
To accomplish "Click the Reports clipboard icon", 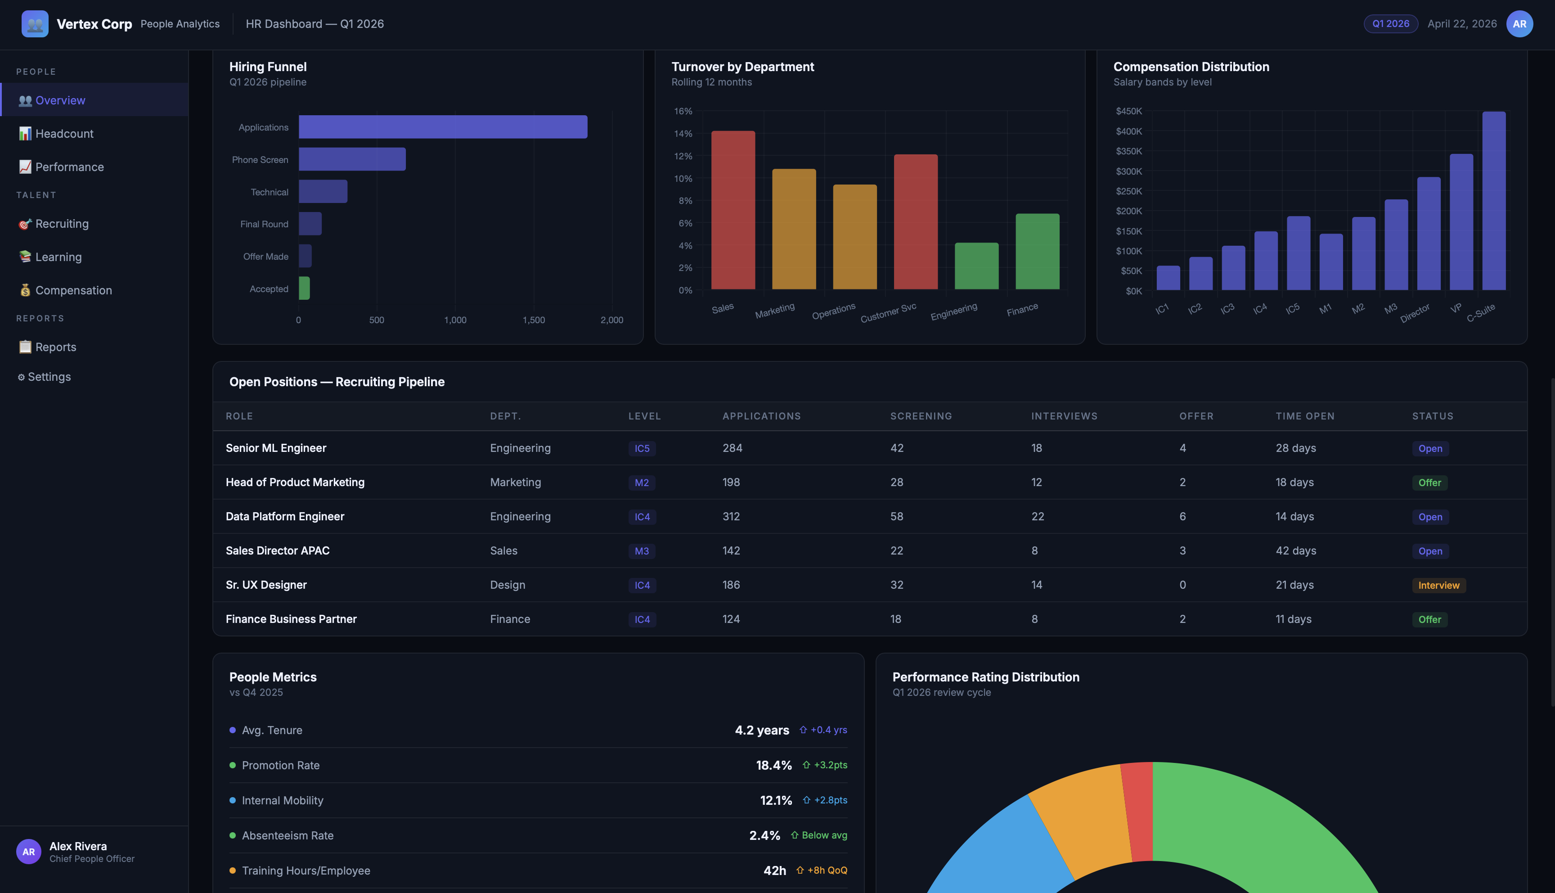I will click(25, 347).
